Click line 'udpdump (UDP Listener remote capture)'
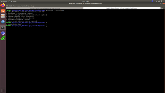Viewport: 165px width, 93px height. point(21,21)
